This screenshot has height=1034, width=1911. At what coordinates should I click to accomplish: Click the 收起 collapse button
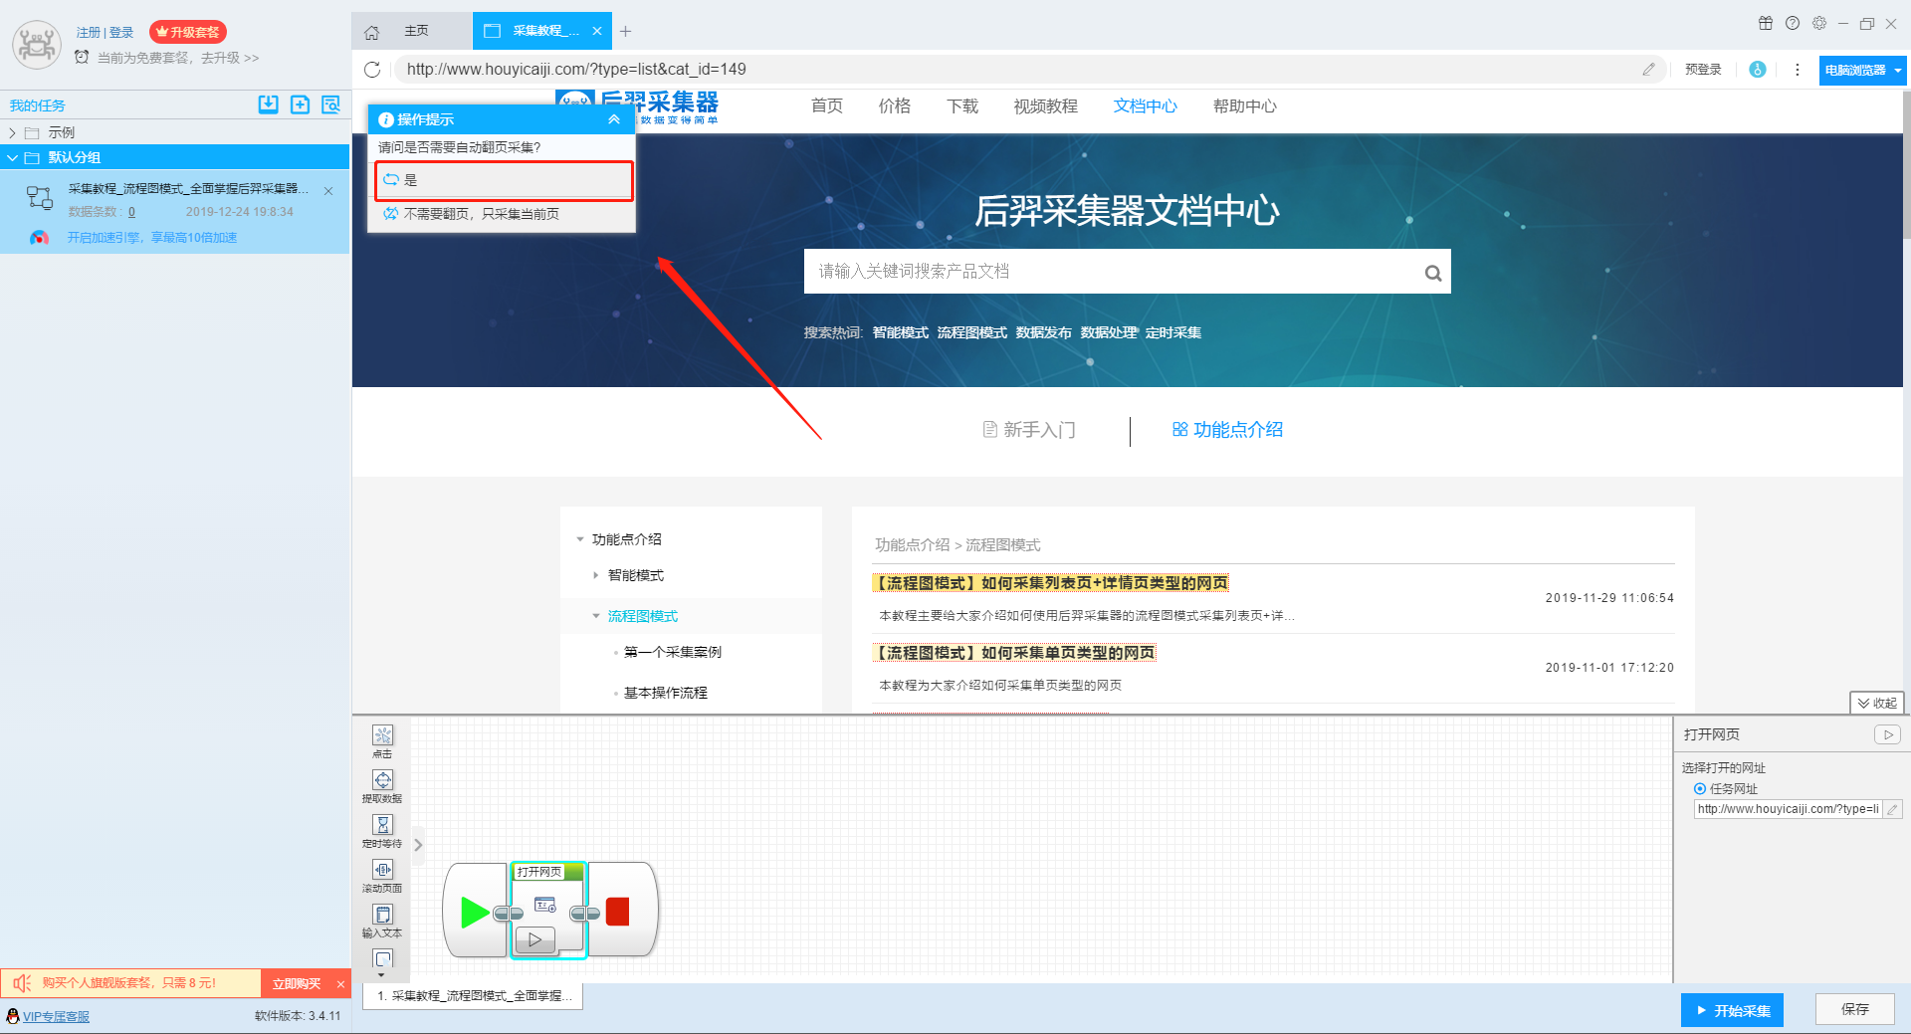tap(1876, 703)
